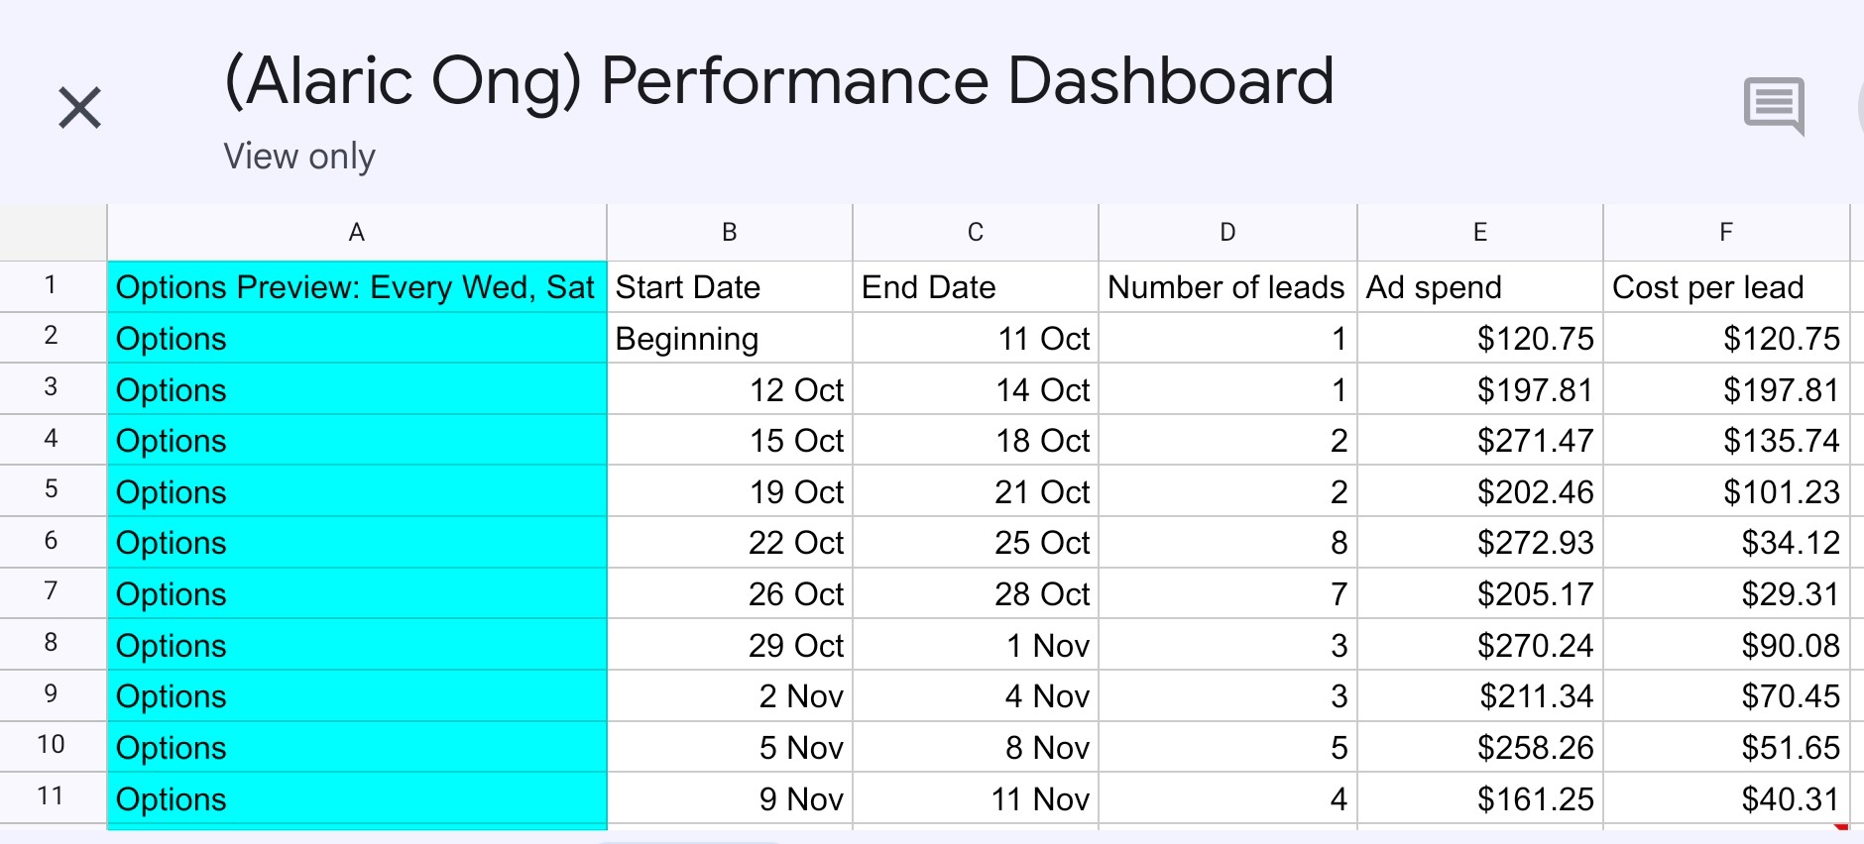This screenshot has height=844, width=1864.
Task: Click the 'Number of leads' header cell
Action: coord(1227,287)
